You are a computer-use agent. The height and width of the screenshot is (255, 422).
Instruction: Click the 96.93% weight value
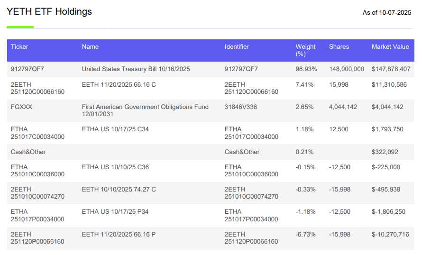pyautogui.click(x=305, y=69)
